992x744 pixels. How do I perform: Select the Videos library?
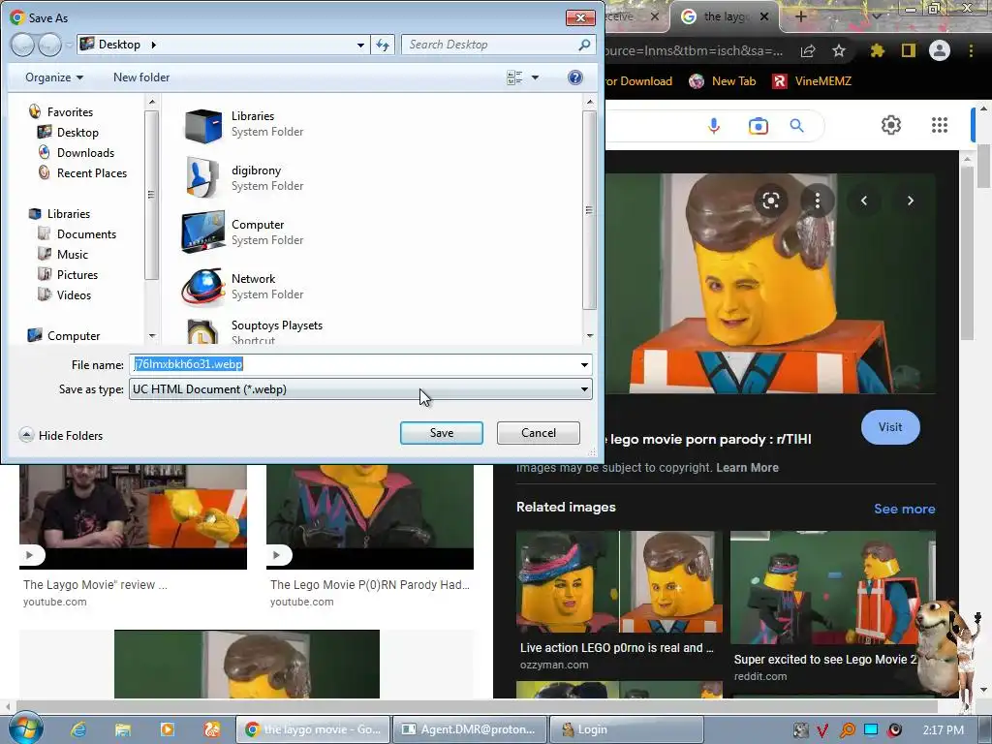click(64, 294)
